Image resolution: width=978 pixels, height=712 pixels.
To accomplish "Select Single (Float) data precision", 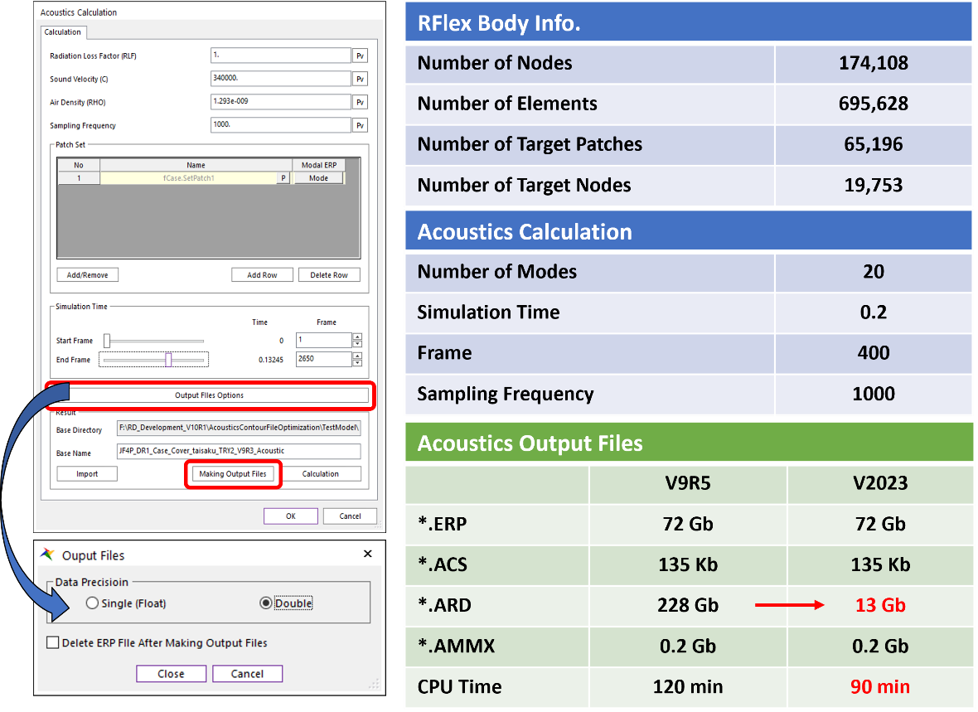I will tap(92, 603).
